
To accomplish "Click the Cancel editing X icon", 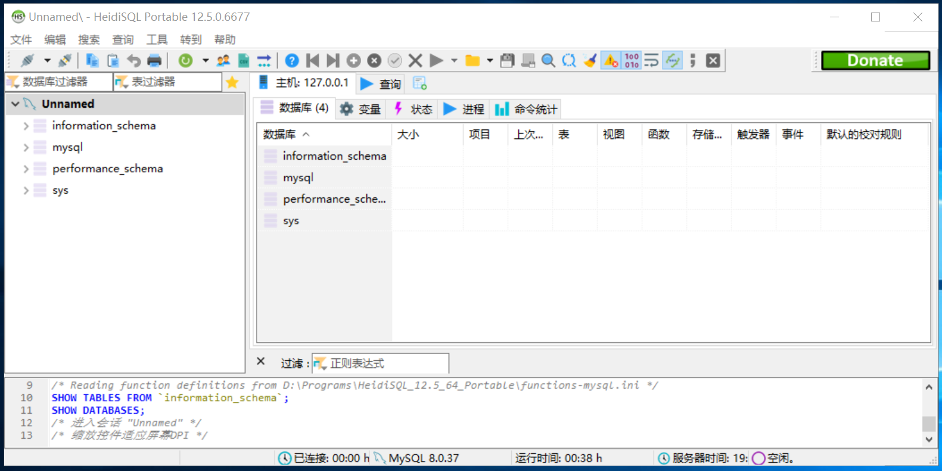I will [x=416, y=60].
